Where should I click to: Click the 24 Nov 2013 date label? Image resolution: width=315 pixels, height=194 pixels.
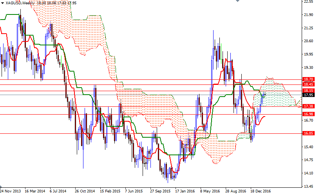pos(10,191)
